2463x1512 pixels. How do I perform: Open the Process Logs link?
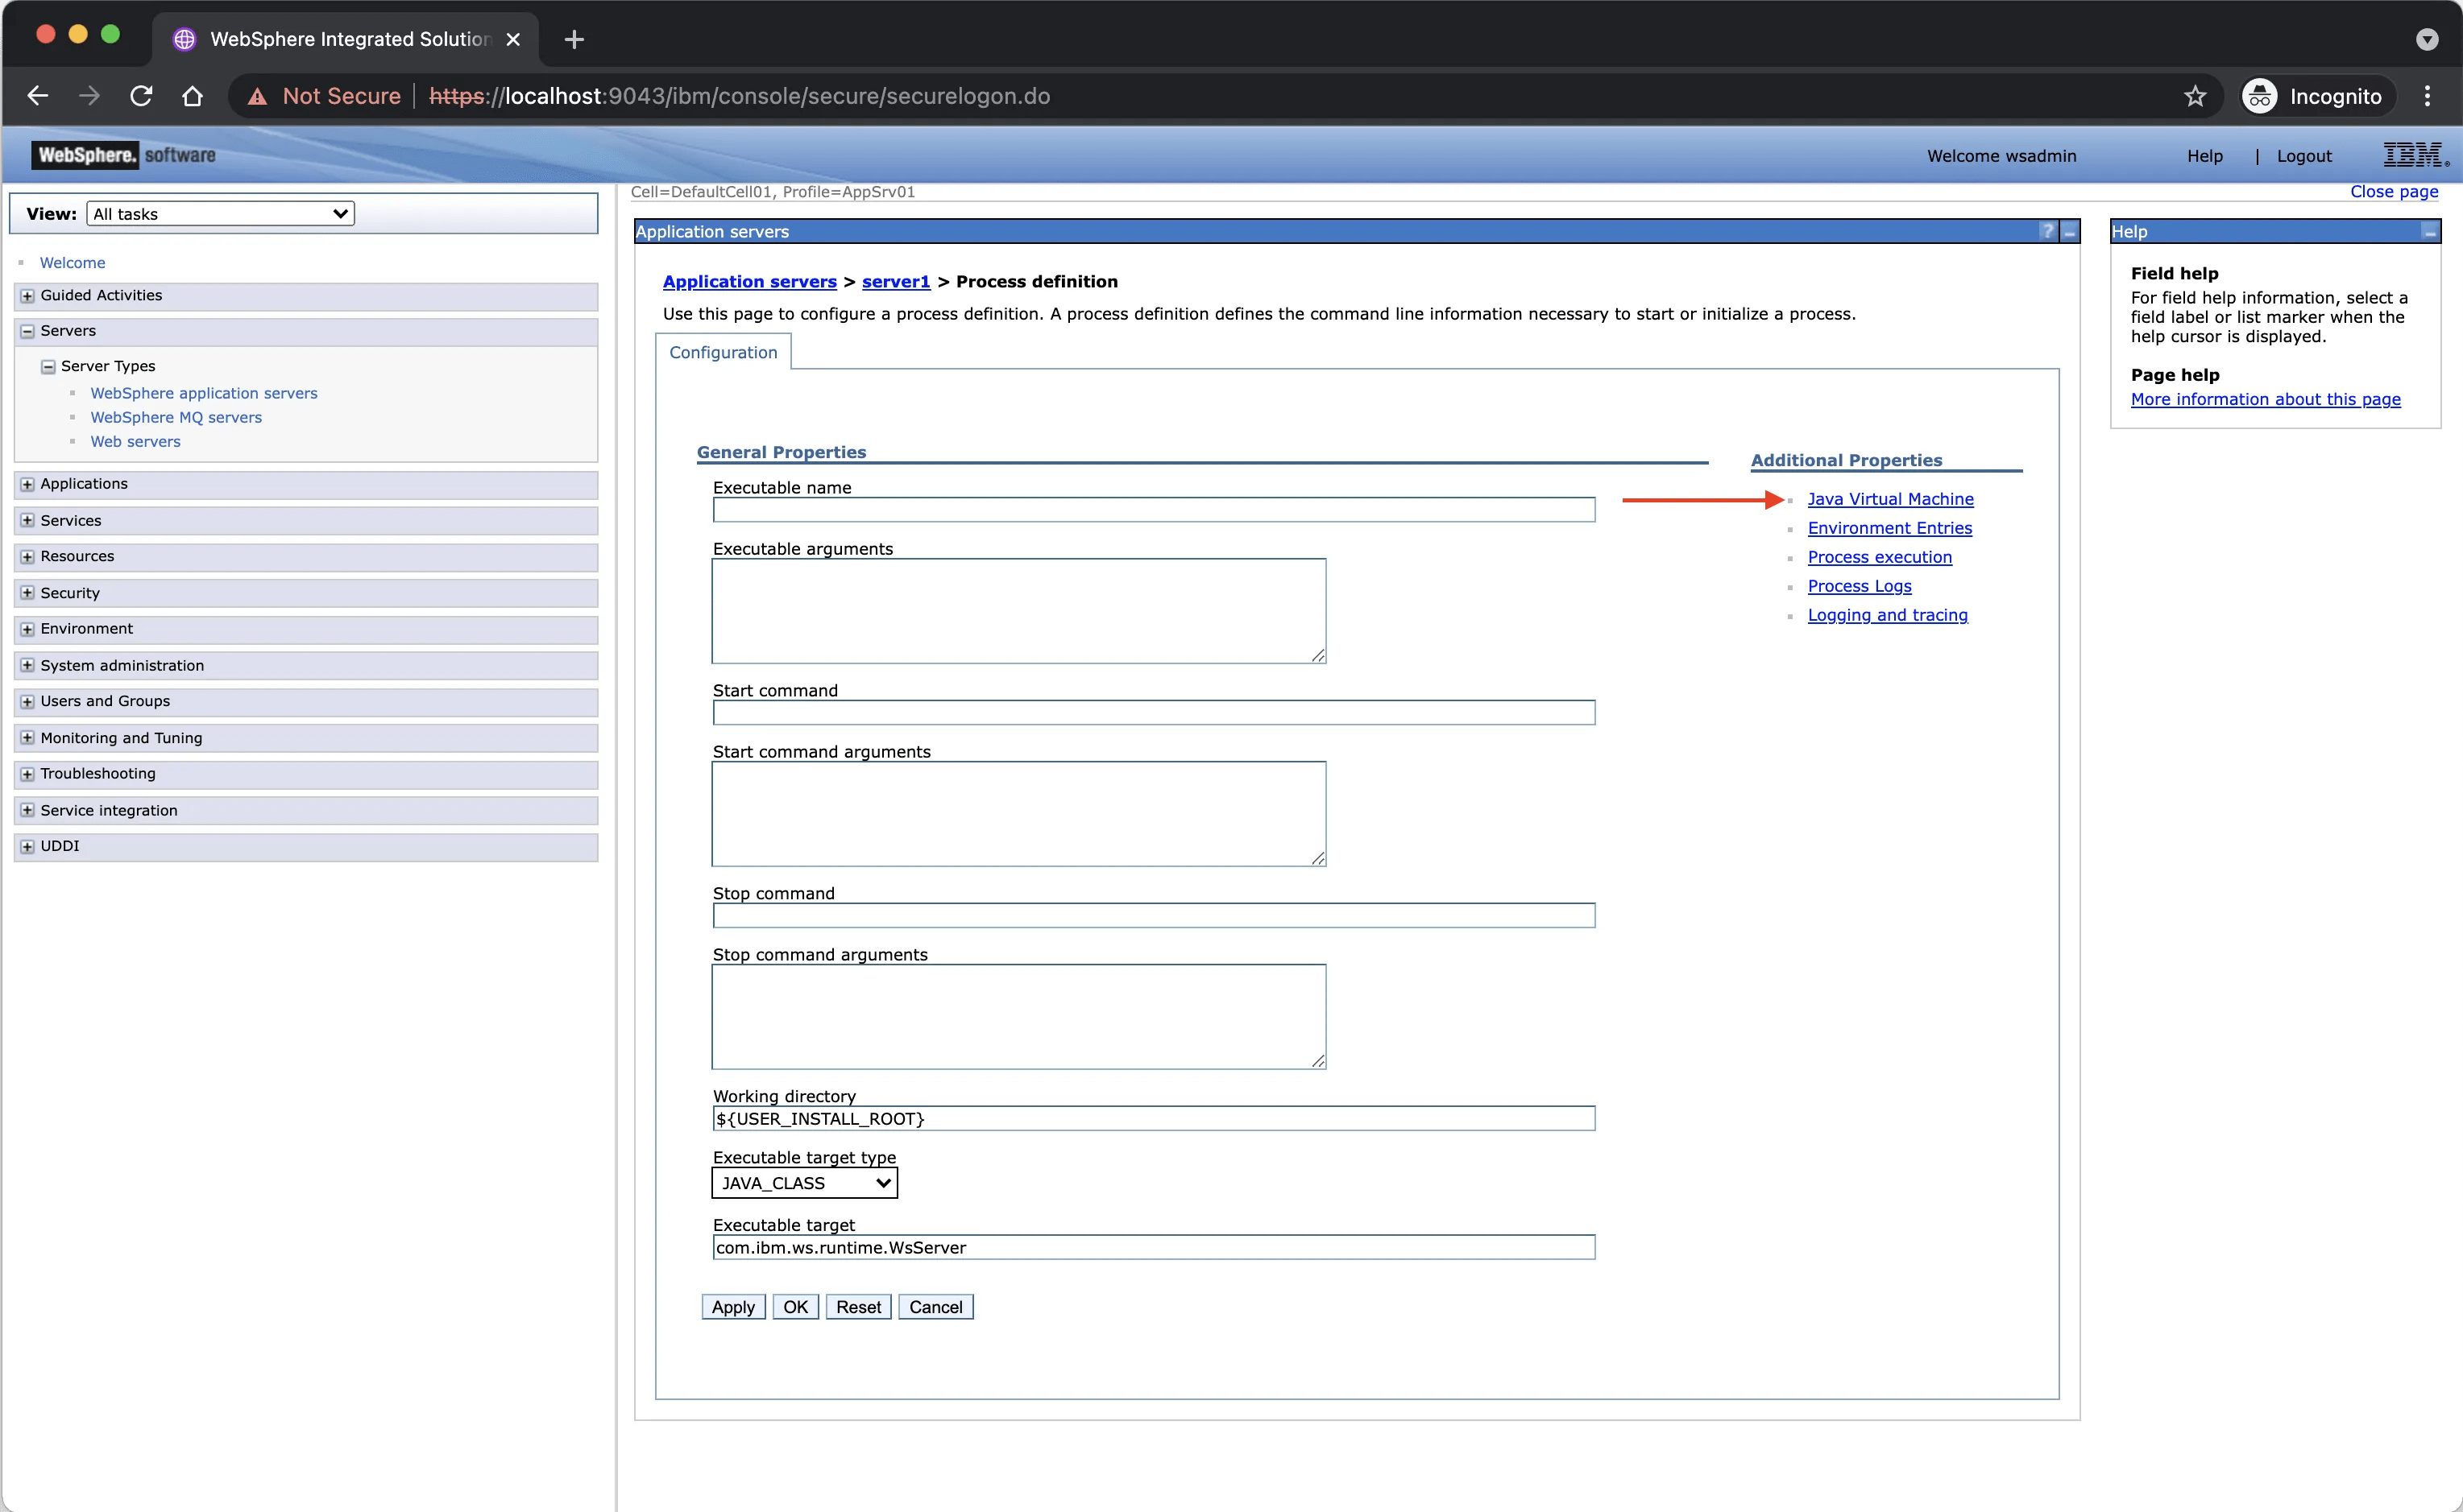click(1859, 586)
